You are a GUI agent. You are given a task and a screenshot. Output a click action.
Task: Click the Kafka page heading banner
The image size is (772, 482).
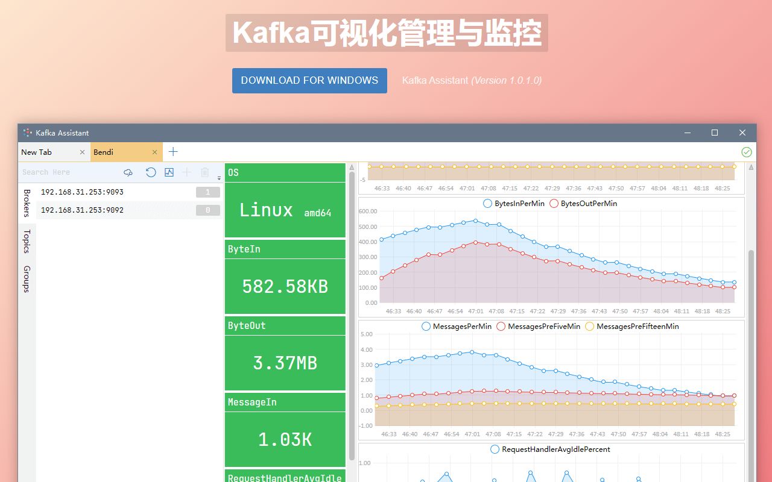pyautogui.click(x=387, y=33)
